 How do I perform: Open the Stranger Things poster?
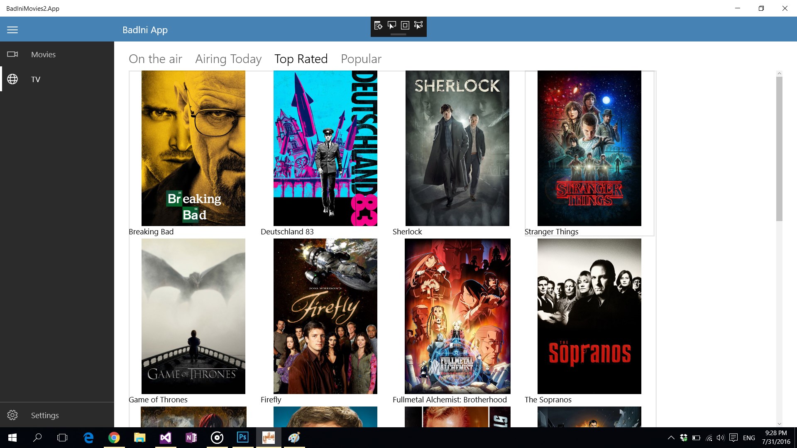[589, 148]
